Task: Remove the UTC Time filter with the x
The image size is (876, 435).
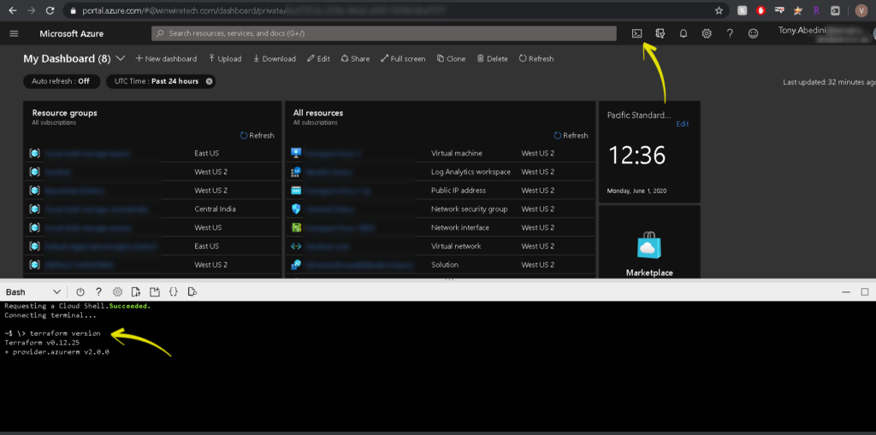Action: 209,81
